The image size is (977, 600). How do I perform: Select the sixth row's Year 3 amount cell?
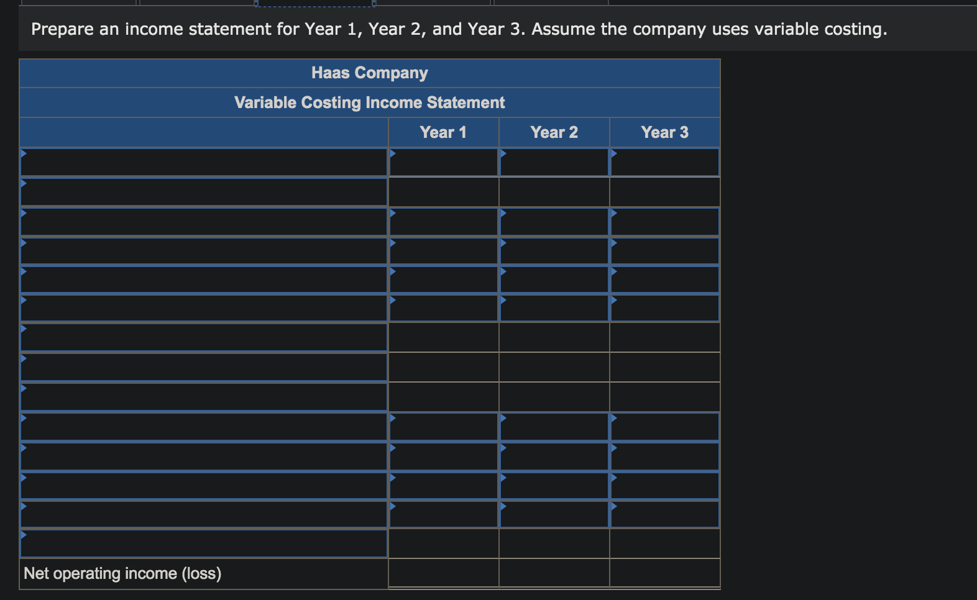[x=665, y=308]
